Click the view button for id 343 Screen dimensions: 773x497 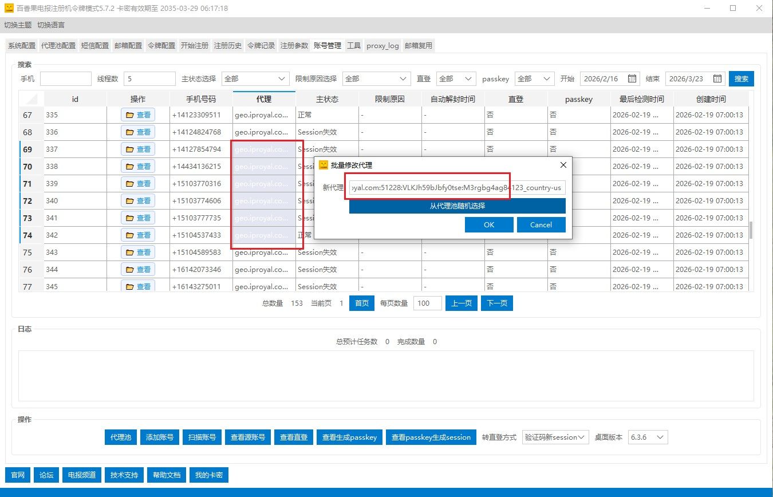[x=138, y=253]
